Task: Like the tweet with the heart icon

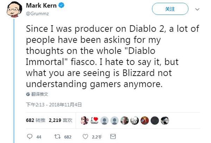Action: (x=85, y=136)
